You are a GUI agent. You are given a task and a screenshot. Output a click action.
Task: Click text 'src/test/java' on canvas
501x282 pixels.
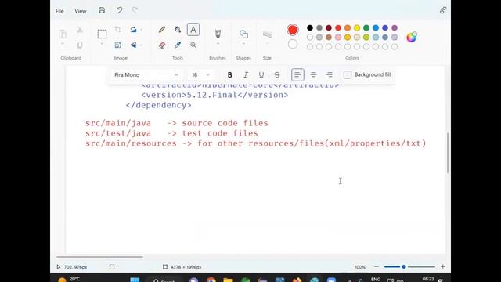pyautogui.click(x=118, y=133)
